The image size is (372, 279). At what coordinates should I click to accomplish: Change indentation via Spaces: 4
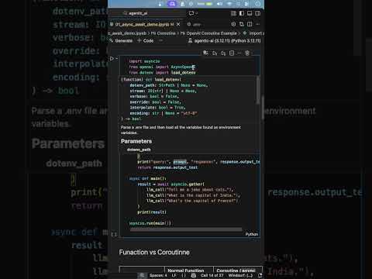158,276
